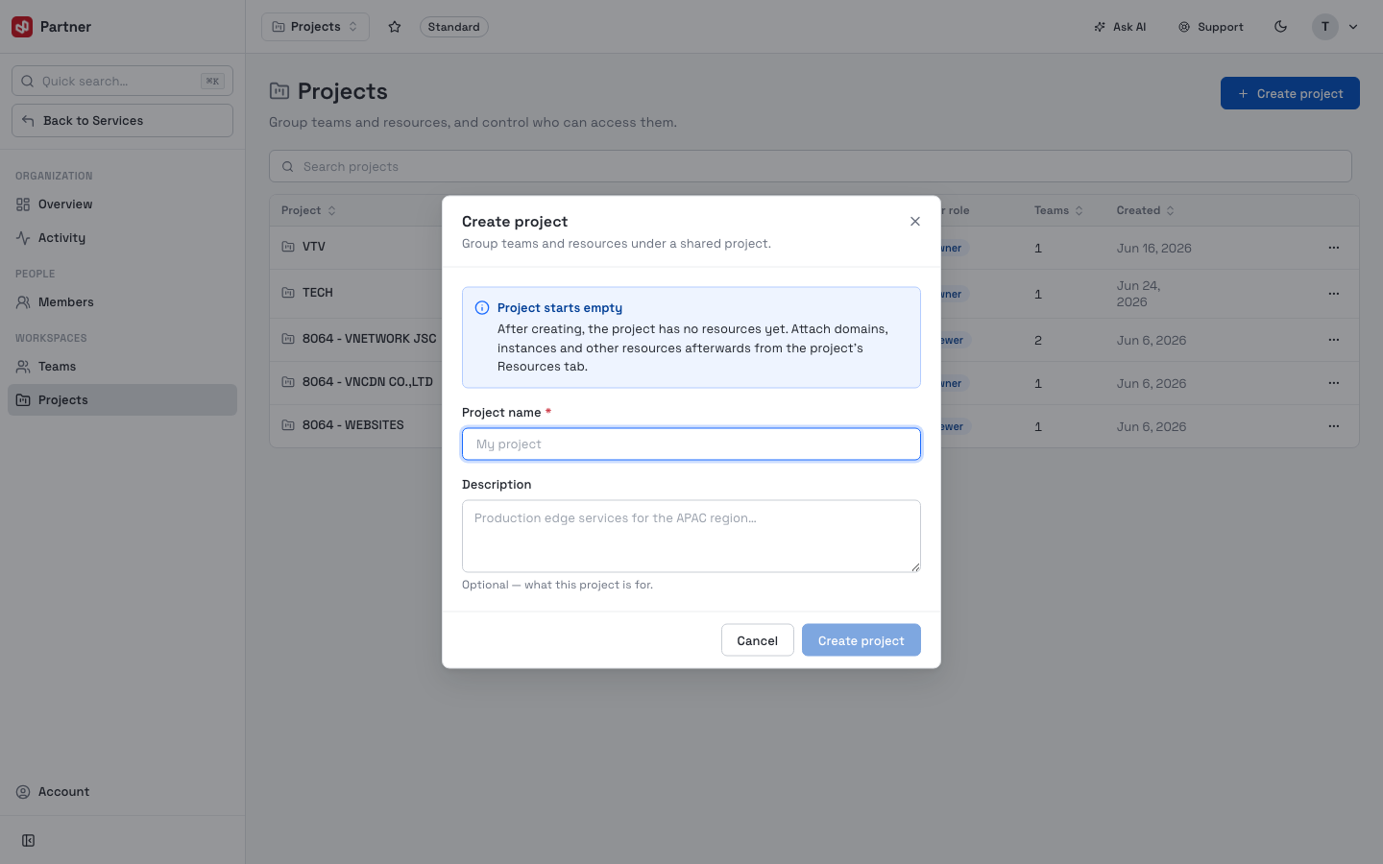
Task: Sort by Project column header
Action: pyautogui.click(x=308, y=210)
